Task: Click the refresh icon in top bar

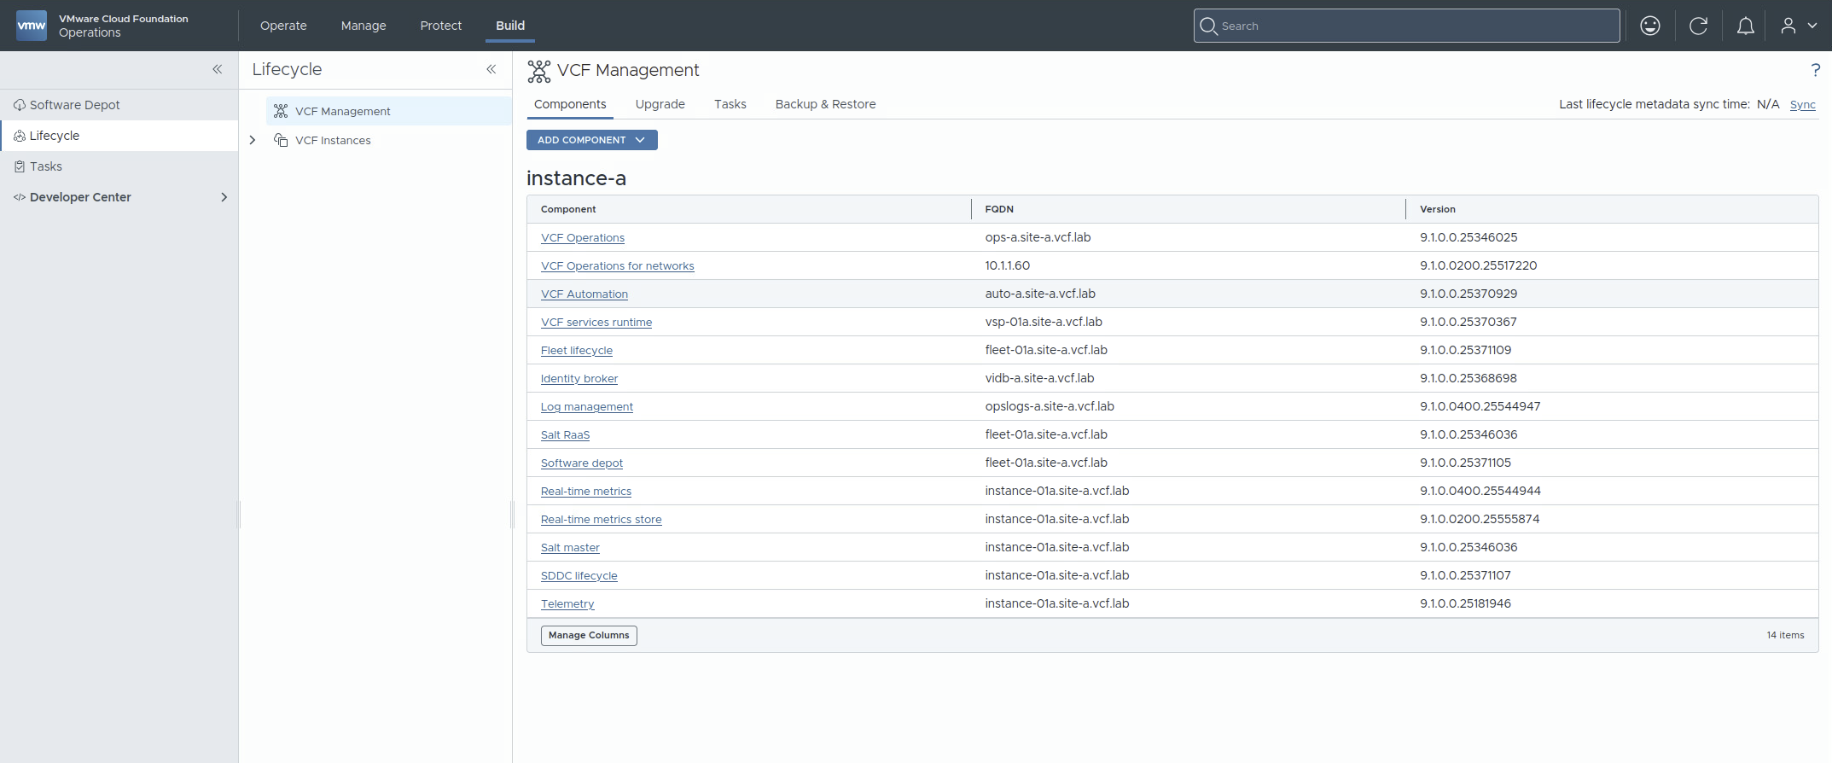Action: [x=1698, y=26]
